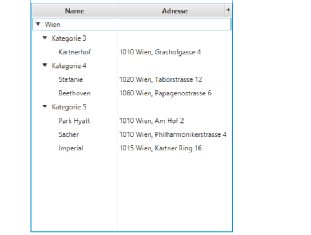Collapse the Kategorie 3 node
The image size is (311, 235).
(45, 38)
